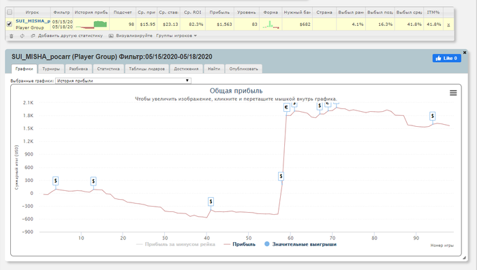The width and height of the screenshot is (477, 270).
Task: Open the Статистика tab
Action: (108, 69)
